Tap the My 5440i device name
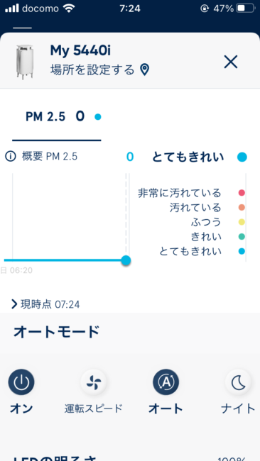The height and width of the screenshot is (461, 260). (x=80, y=50)
